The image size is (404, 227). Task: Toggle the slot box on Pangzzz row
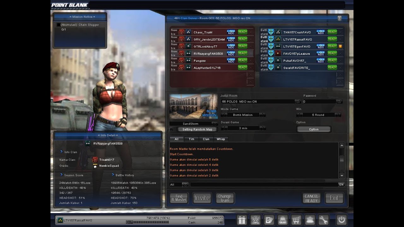pos(251,60)
